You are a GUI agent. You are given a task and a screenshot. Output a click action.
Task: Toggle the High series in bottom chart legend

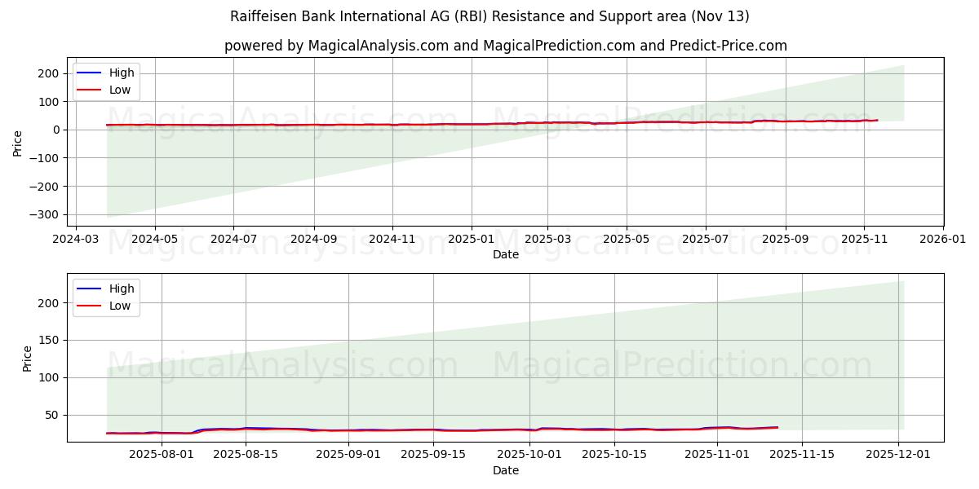tap(121, 288)
